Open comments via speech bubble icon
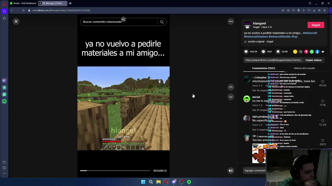332x186 pixels. (x=263, y=52)
